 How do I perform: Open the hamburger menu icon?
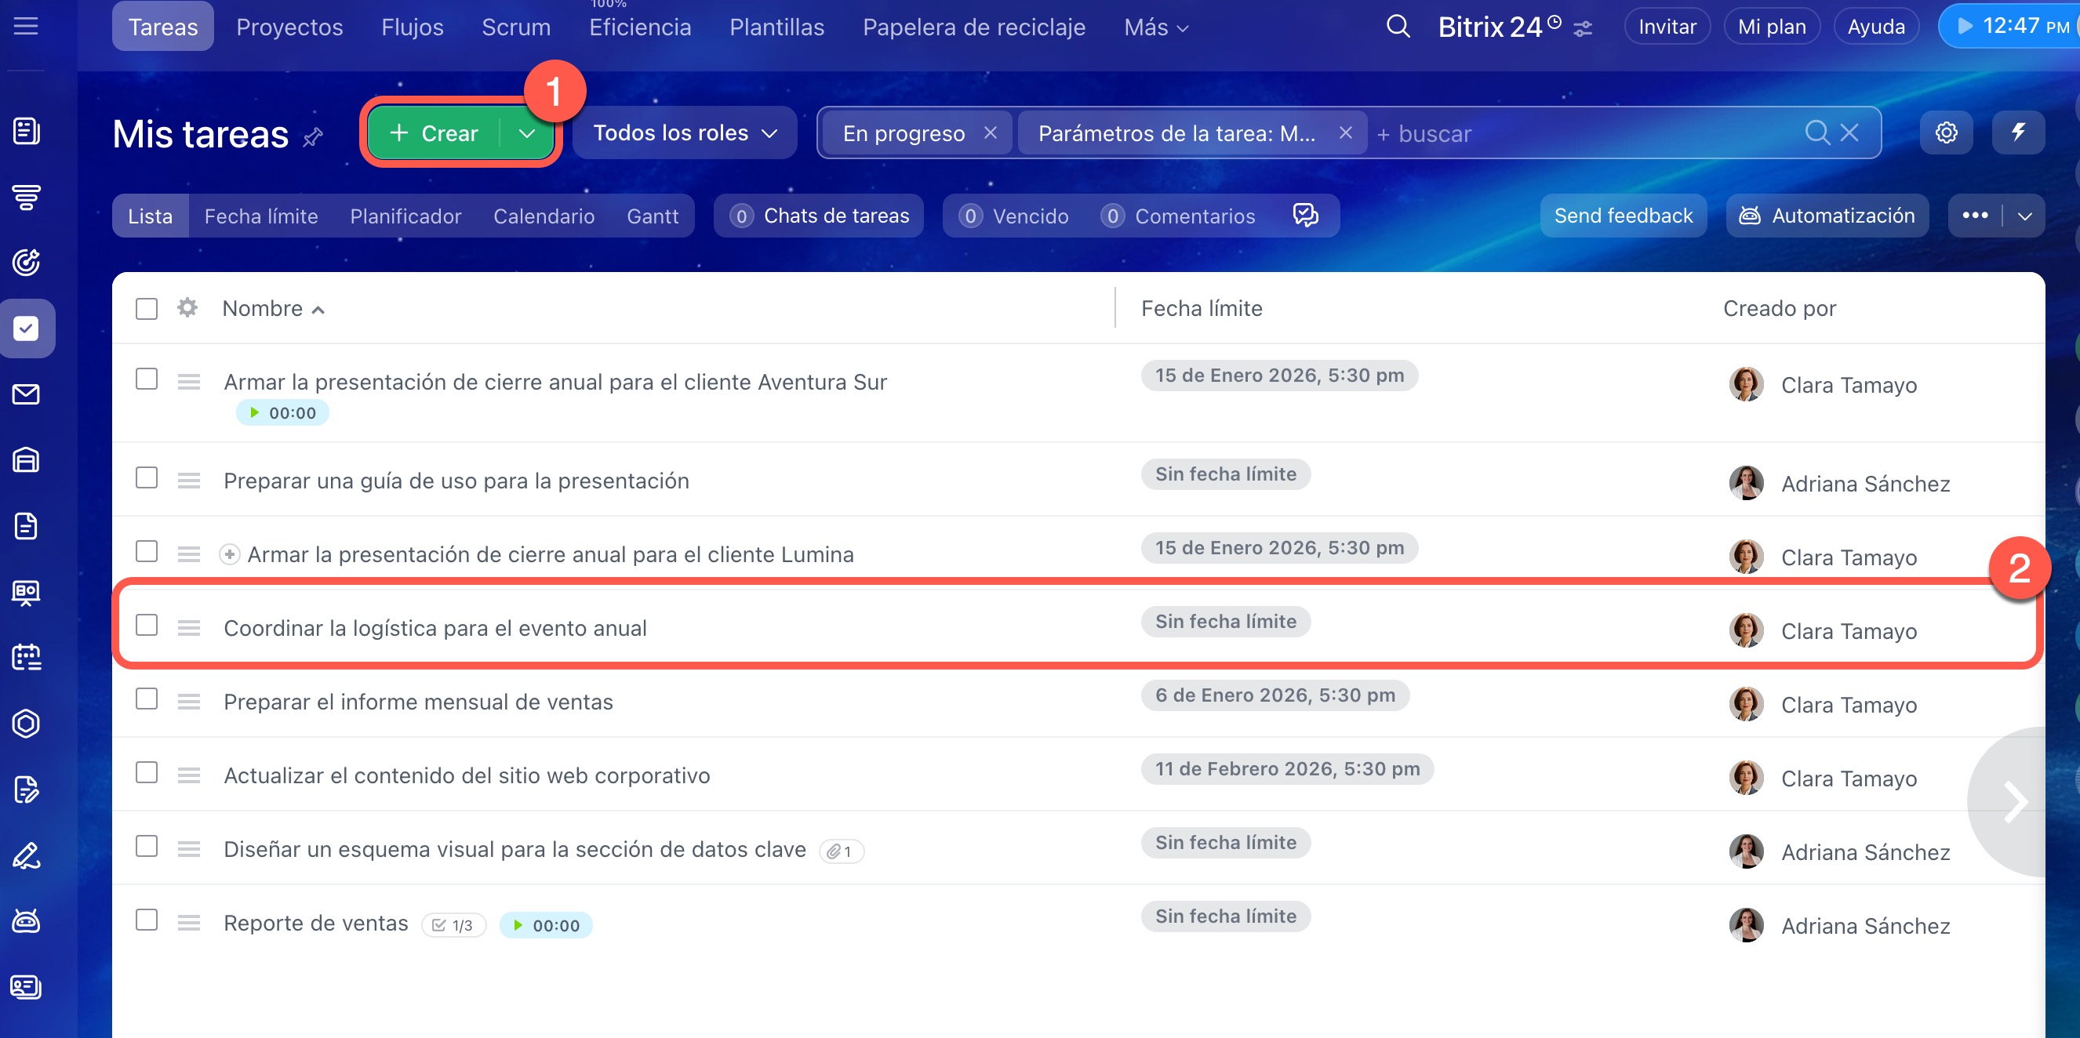[x=26, y=27]
